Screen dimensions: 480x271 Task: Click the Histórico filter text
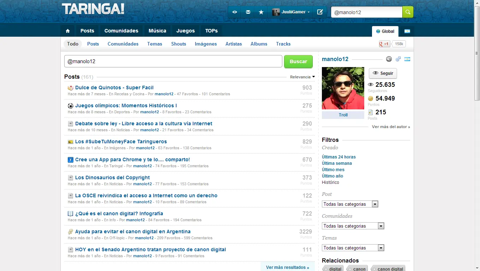click(x=330, y=182)
